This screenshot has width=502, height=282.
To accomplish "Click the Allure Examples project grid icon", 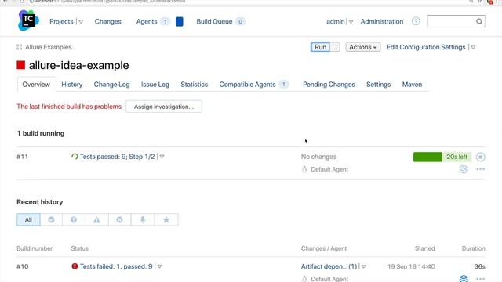I will (19, 47).
